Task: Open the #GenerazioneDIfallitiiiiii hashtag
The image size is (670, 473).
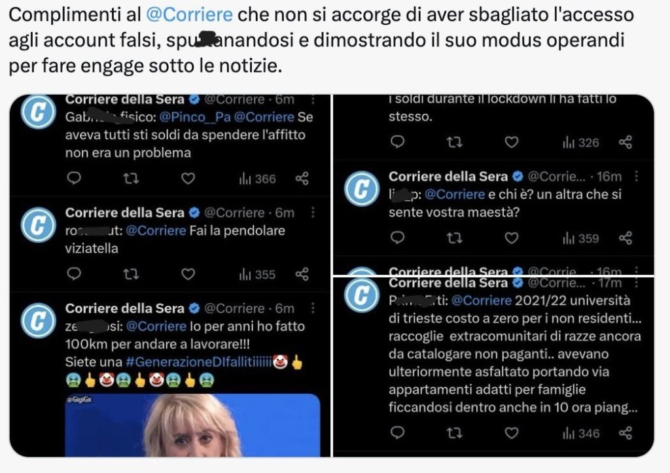Action: point(199,362)
